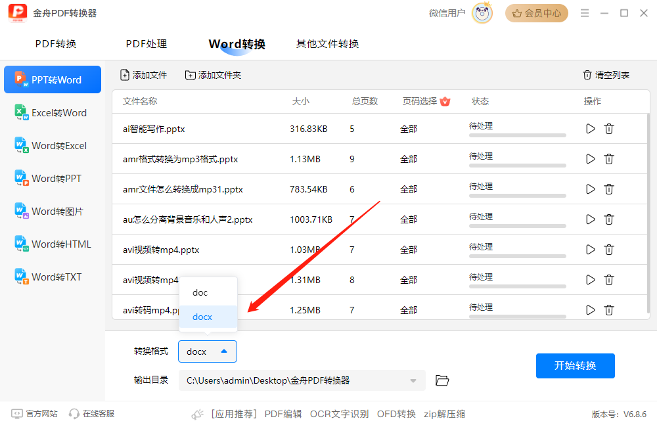Start conversion for ai智能写作.pptx
The height and width of the screenshot is (427, 657).
pyautogui.click(x=591, y=129)
